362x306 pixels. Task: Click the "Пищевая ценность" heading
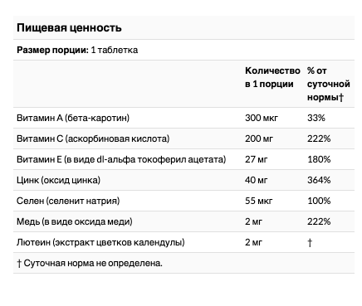[x=69, y=28]
